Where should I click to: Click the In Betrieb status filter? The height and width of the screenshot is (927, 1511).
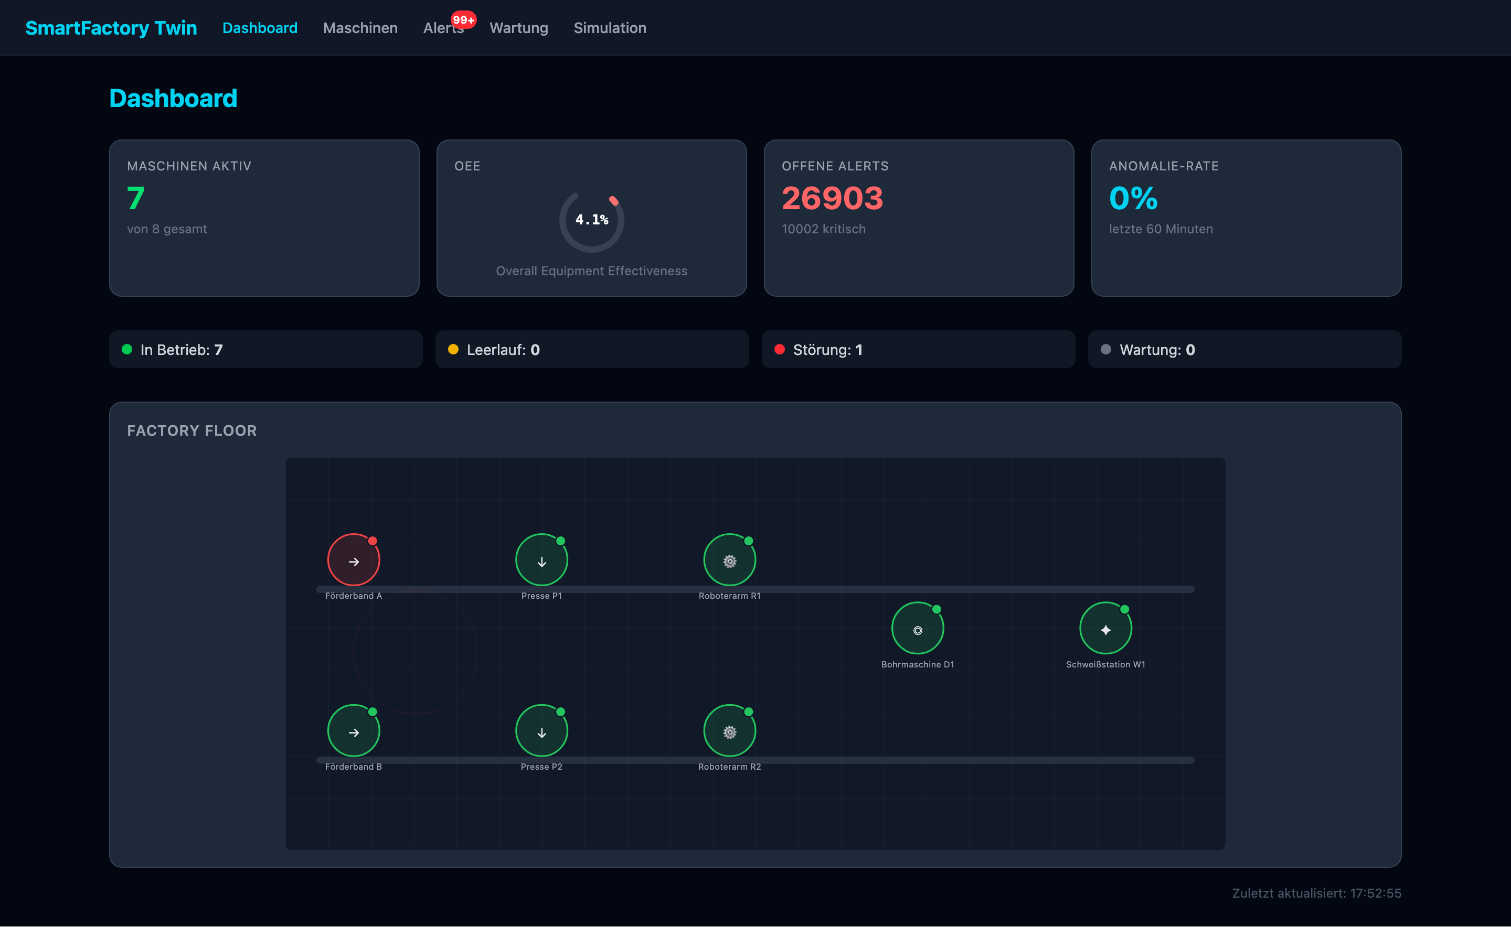click(265, 350)
